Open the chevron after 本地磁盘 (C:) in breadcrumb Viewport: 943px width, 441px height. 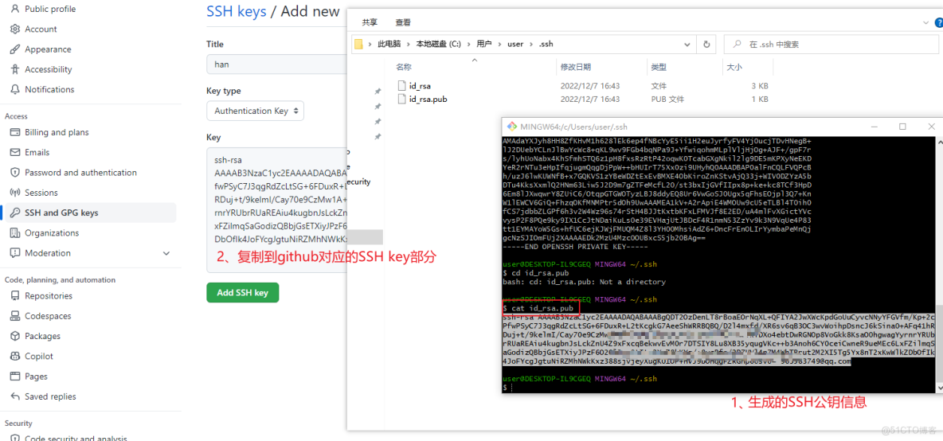click(468, 44)
